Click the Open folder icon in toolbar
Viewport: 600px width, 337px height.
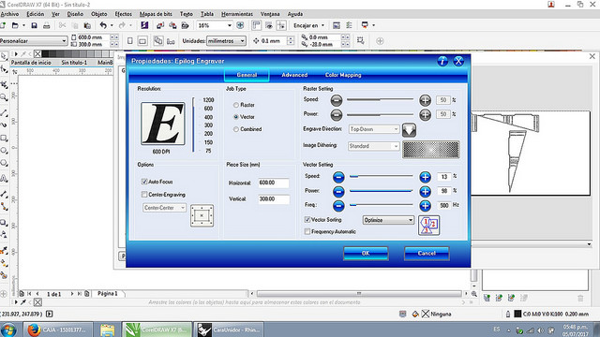click(x=15, y=25)
